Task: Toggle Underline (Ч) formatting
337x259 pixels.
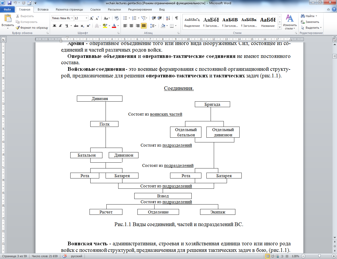Action: pyautogui.click(x=67, y=26)
